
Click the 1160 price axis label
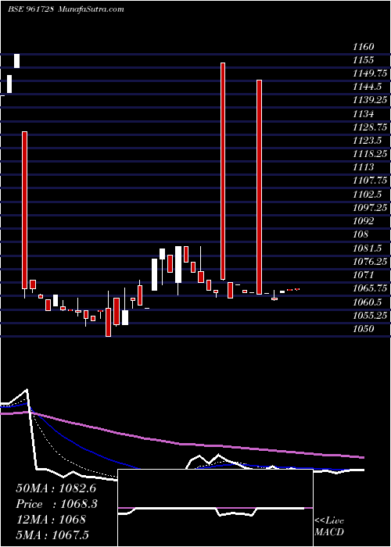coord(364,46)
